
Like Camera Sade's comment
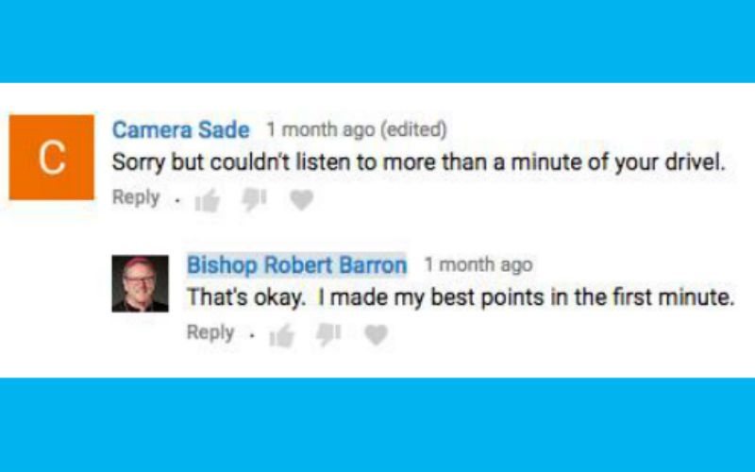pyautogui.click(x=207, y=200)
